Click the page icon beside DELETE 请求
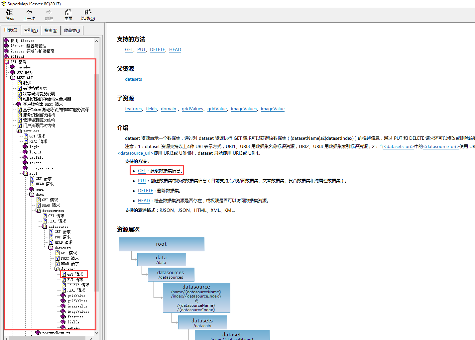Image resolution: width=475 pixels, height=340 pixels. coord(64,285)
